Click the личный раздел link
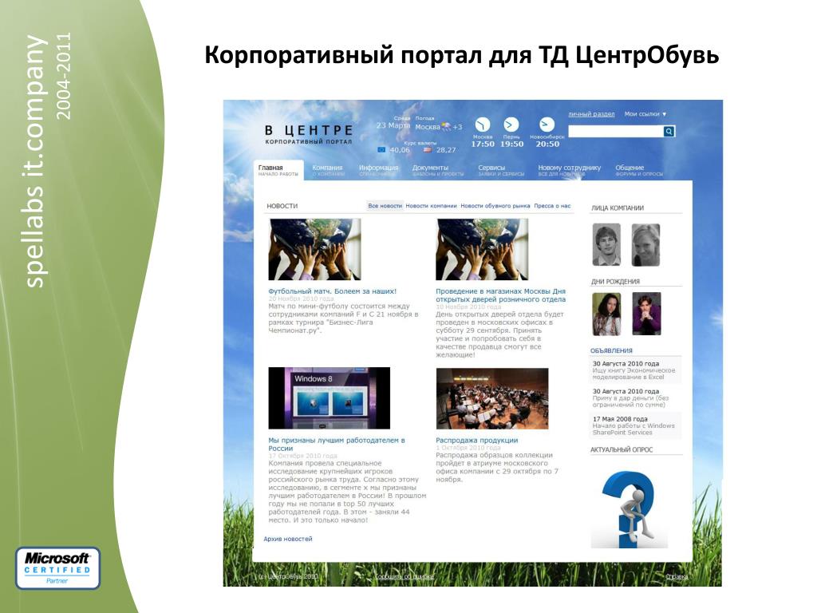This screenshot has width=817, height=613. point(591,113)
